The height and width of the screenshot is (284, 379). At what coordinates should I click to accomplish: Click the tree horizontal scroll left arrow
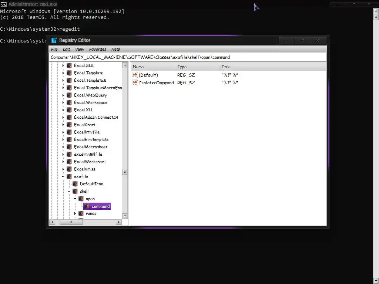coord(52,222)
